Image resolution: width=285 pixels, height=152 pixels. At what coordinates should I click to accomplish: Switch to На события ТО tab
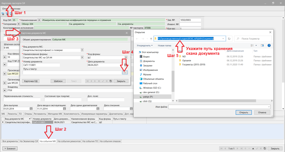pyautogui.click(x=90, y=141)
